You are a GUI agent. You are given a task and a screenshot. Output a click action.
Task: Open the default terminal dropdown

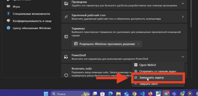(x=107, y=44)
